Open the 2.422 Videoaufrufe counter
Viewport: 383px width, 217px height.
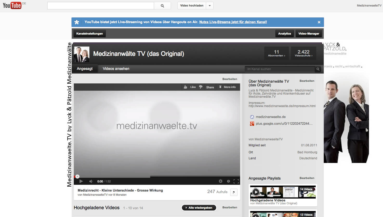click(x=303, y=53)
